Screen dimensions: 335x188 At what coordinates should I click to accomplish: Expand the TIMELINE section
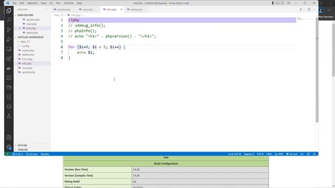[23, 150]
